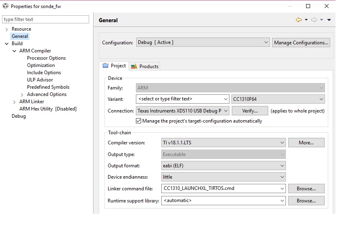
Task: Expand the Resource tree node
Action: (x=7, y=29)
